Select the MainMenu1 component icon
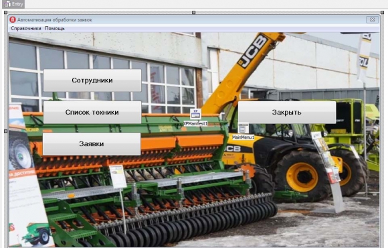The width and height of the screenshot is (388, 248). tap(244, 128)
